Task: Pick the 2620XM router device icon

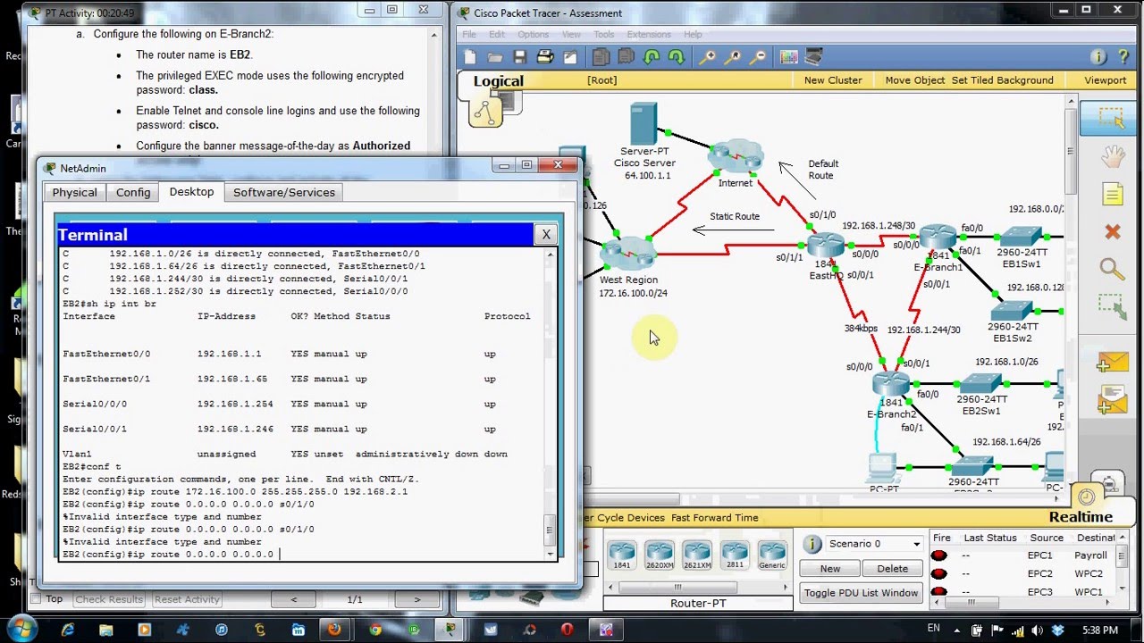Action: click(x=660, y=555)
